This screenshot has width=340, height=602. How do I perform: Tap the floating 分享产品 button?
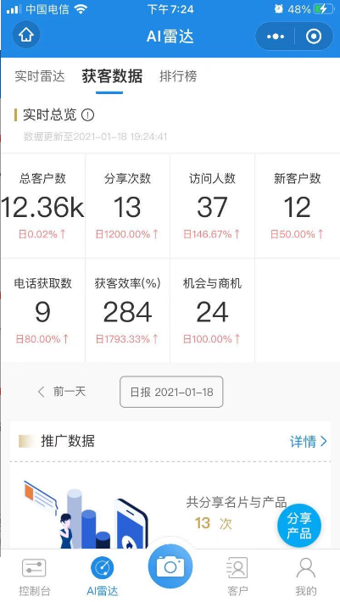(299, 525)
